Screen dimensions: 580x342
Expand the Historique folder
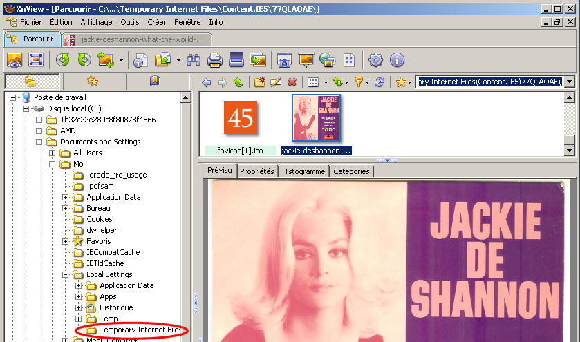(x=78, y=307)
